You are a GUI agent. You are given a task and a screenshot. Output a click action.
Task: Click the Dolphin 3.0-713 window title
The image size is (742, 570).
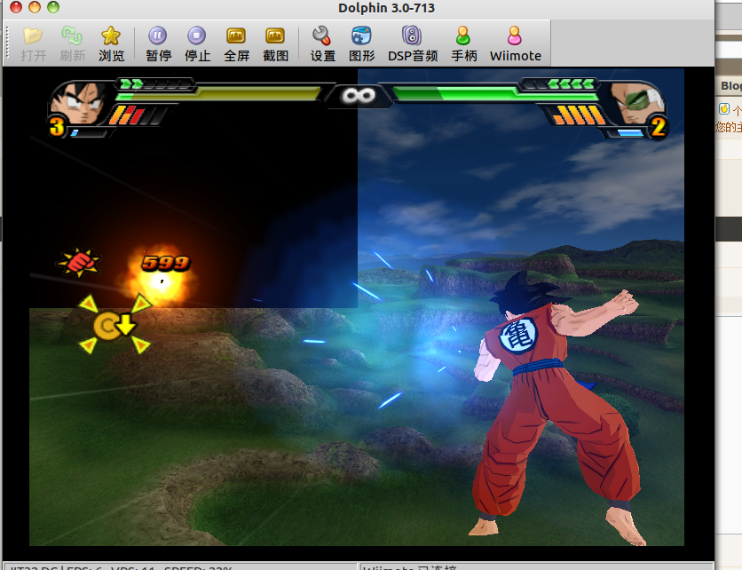pos(386,8)
